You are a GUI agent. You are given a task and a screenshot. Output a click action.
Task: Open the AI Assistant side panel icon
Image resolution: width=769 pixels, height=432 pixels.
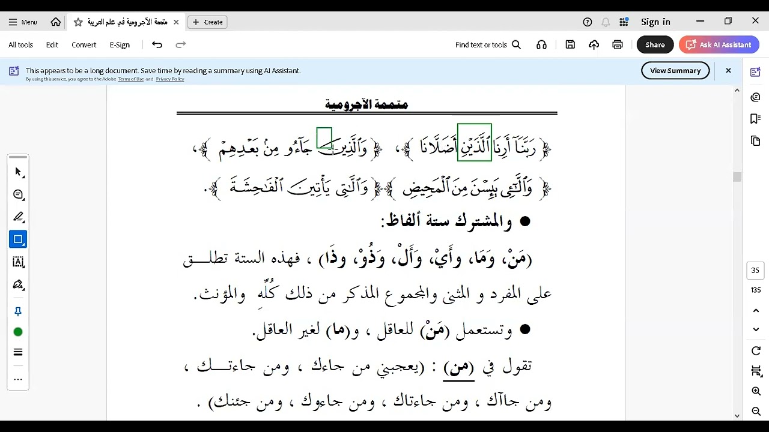tap(756, 72)
